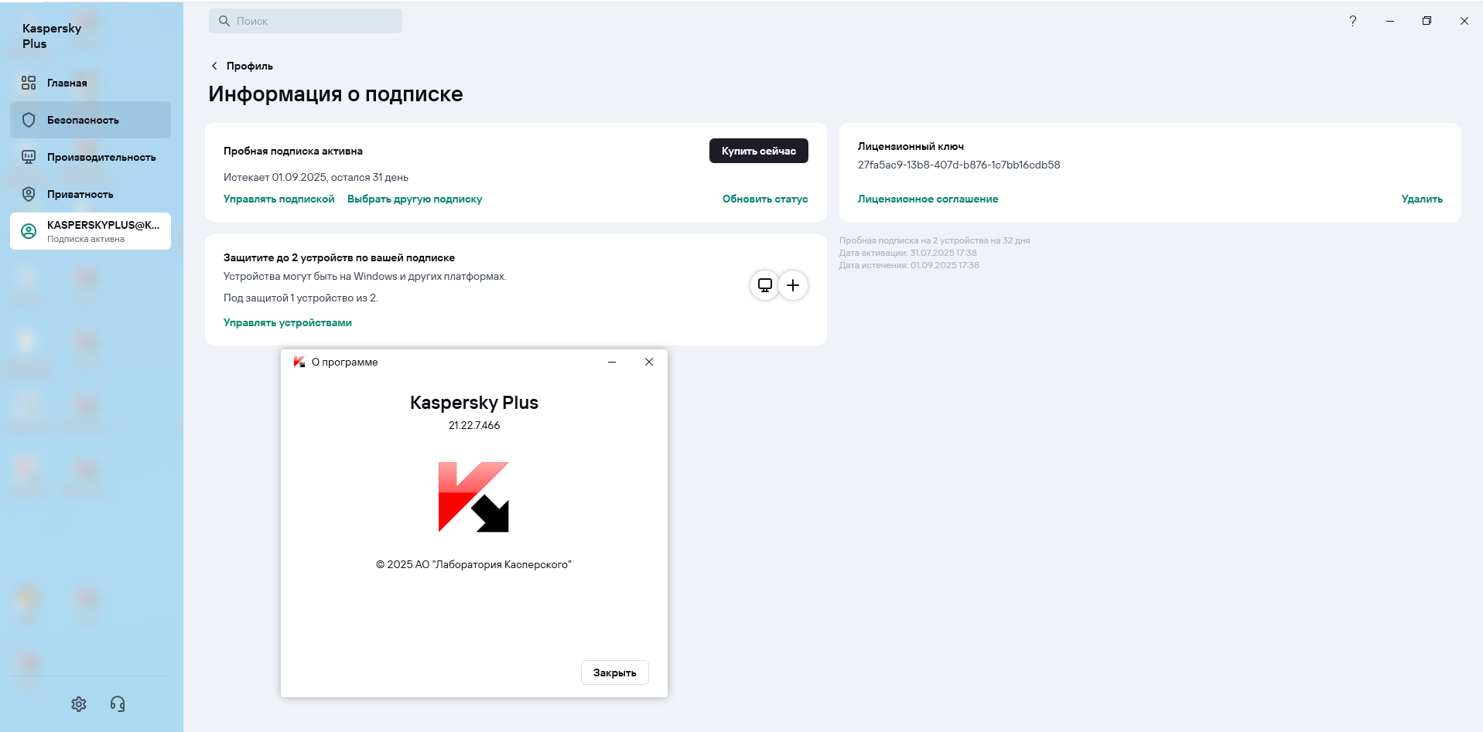Click the Производительность monitor icon
1483x732 pixels.
click(29, 157)
